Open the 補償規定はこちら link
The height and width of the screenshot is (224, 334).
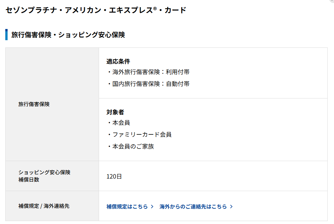pyautogui.click(x=127, y=207)
